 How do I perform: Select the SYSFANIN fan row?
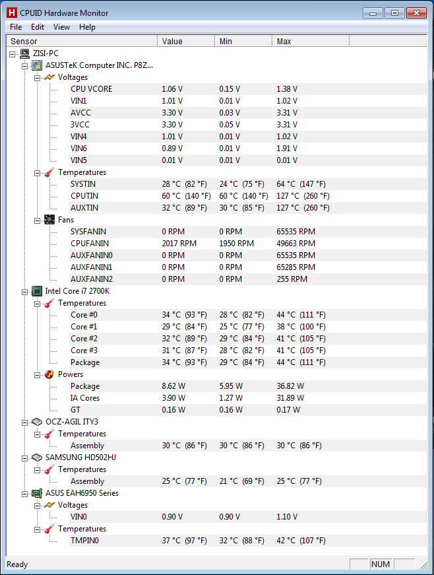[248, 232]
